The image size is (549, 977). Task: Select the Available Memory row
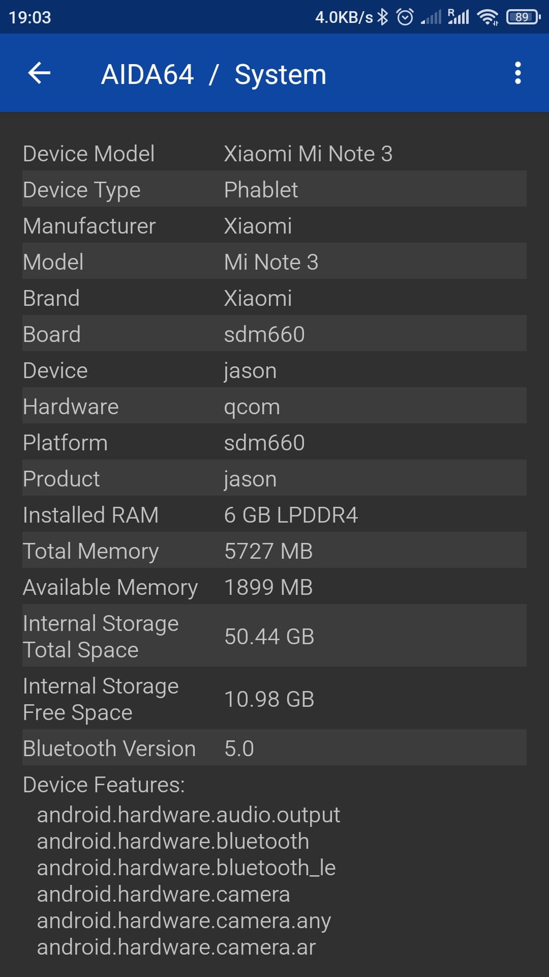tap(203, 587)
